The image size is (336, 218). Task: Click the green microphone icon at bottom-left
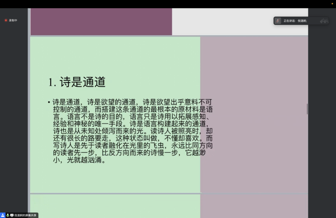coord(8,215)
